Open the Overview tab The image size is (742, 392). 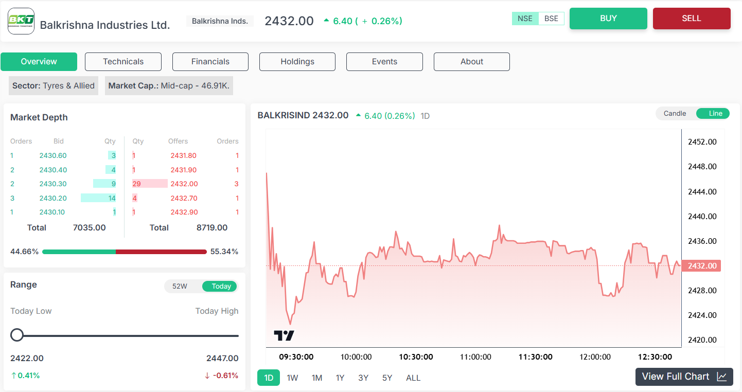[x=39, y=62]
